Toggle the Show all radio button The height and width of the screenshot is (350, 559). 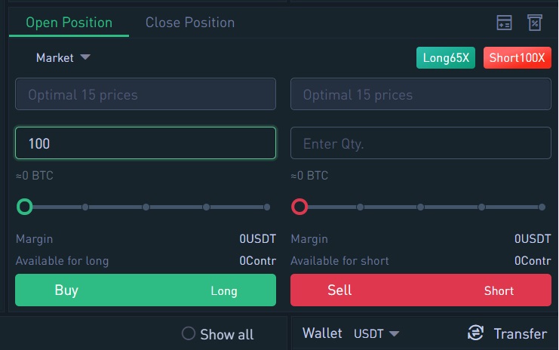click(x=189, y=333)
